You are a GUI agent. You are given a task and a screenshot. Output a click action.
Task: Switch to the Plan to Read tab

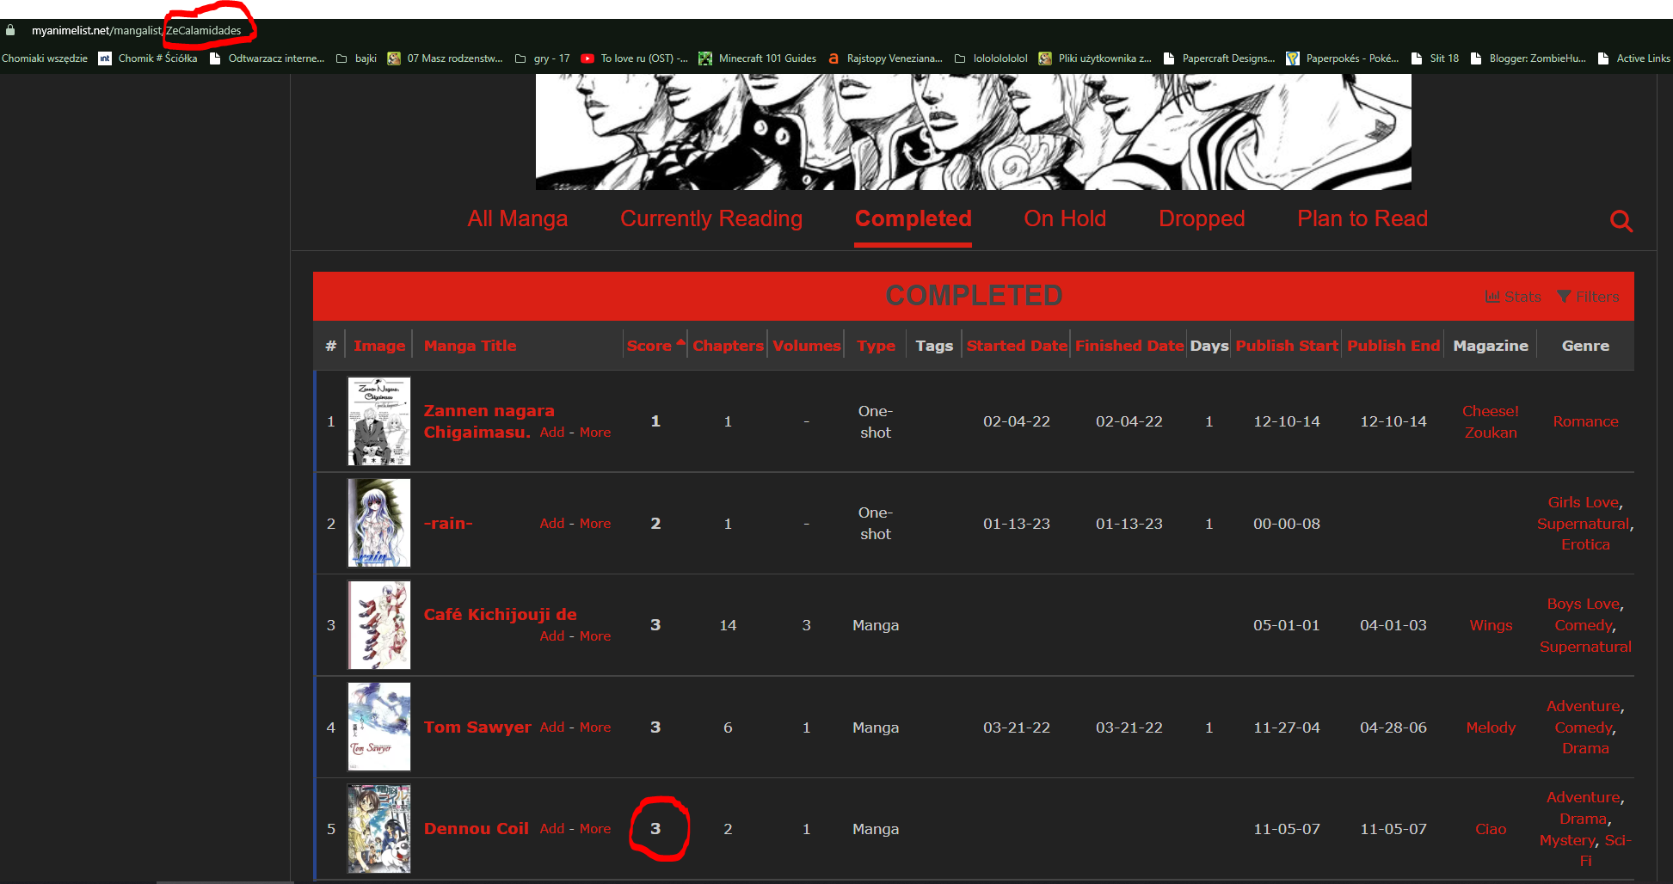(1362, 218)
